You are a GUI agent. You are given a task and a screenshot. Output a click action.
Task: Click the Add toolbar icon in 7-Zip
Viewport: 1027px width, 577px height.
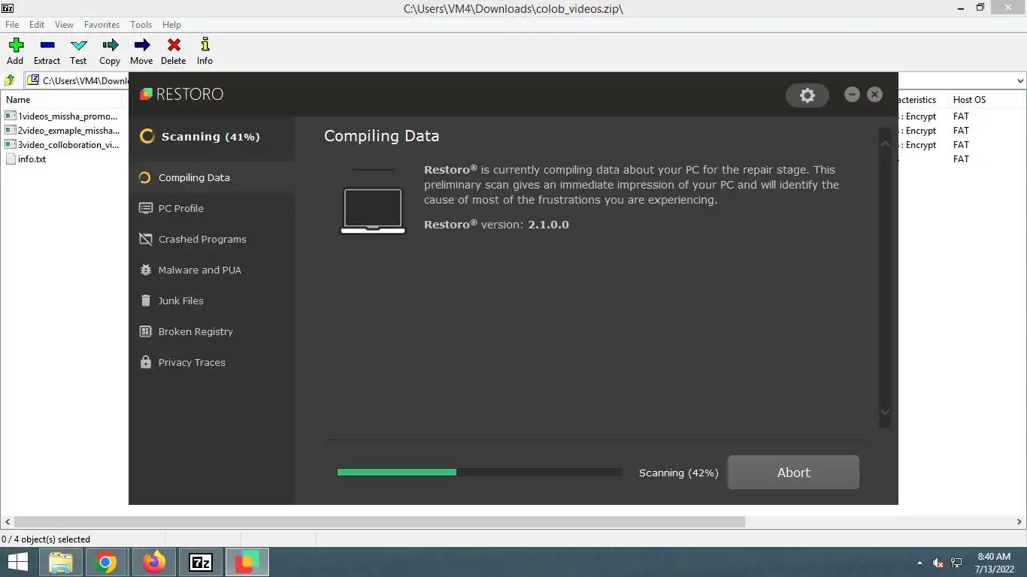(15, 45)
